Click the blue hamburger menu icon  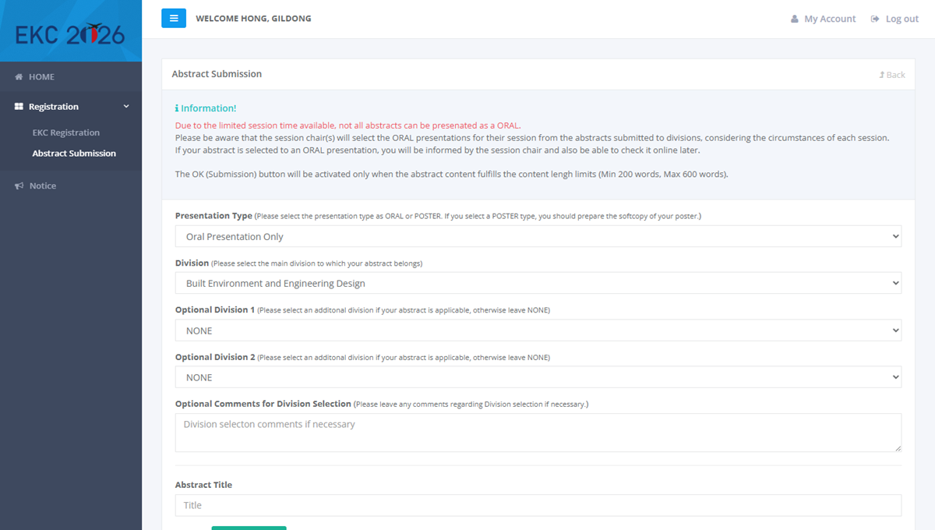174,19
